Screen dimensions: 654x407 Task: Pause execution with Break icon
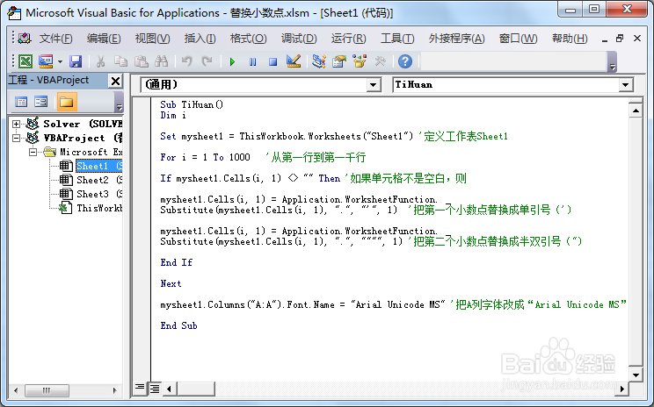(x=253, y=62)
